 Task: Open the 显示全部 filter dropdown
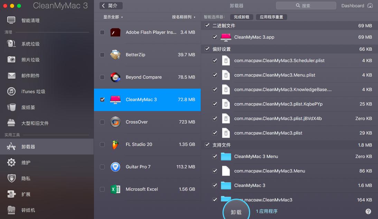pos(113,17)
